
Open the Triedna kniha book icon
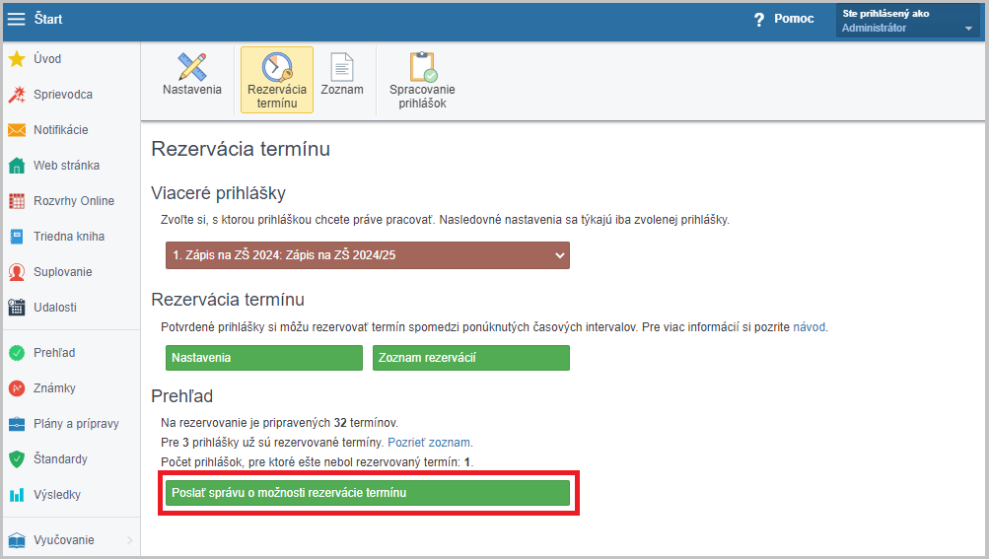pyautogui.click(x=17, y=237)
